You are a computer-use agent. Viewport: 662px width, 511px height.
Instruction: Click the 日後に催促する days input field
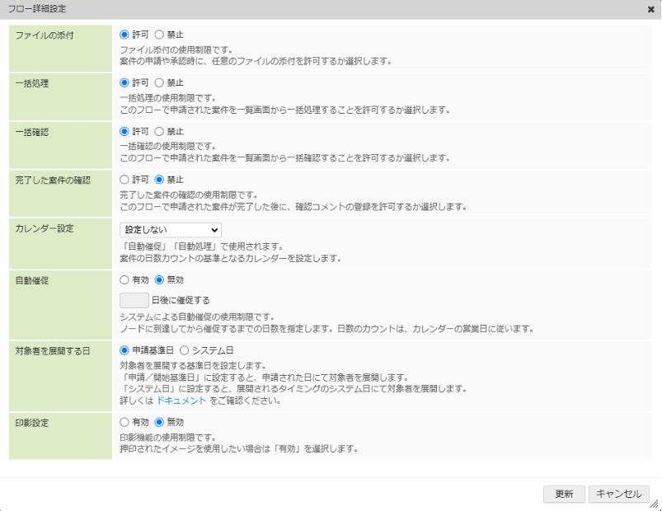(134, 300)
